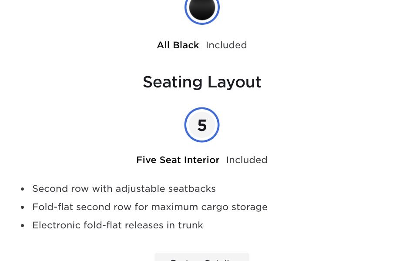The image size is (396, 261).
Task: Click Included price beside Five Seat Interior
Action: (247, 160)
